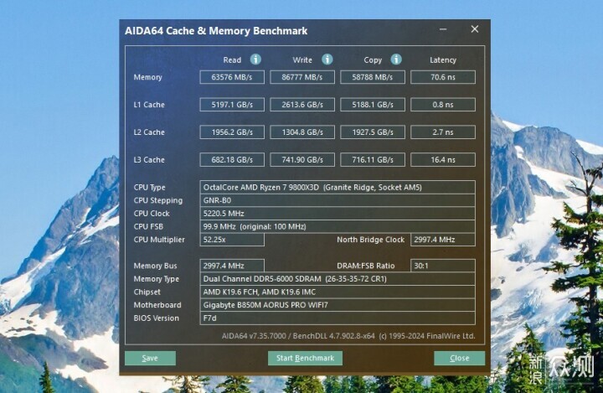Select L3 Cache copy 716.11 GB/s
This screenshot has height=393, width=603.
tap(372, 159)
